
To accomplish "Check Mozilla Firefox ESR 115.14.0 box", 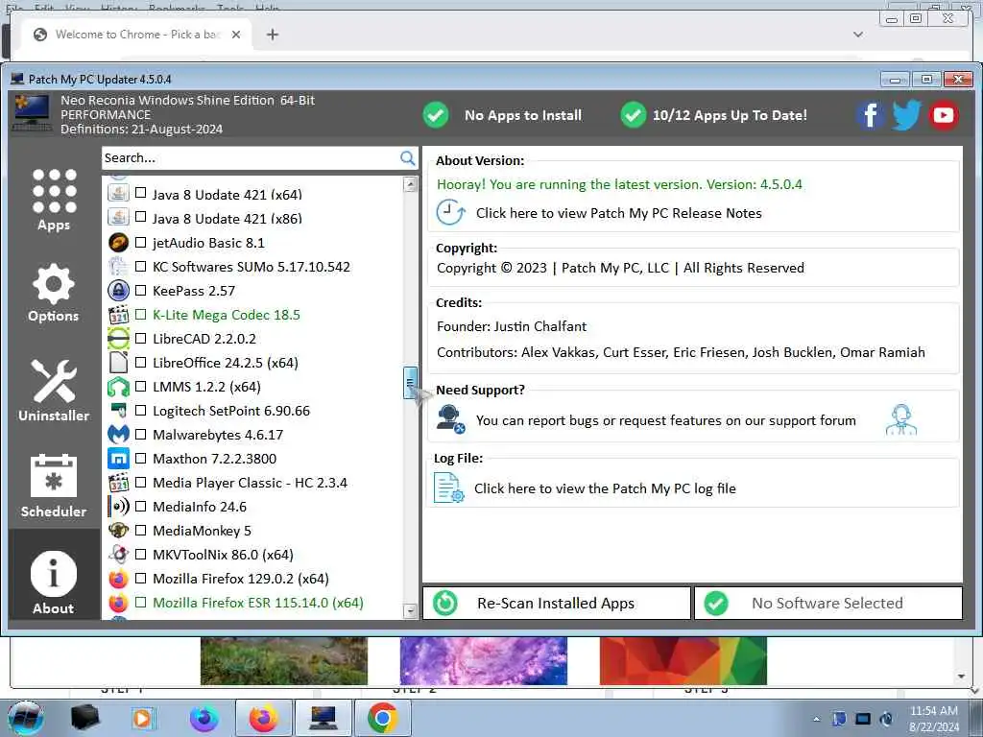I will (140, 603).
